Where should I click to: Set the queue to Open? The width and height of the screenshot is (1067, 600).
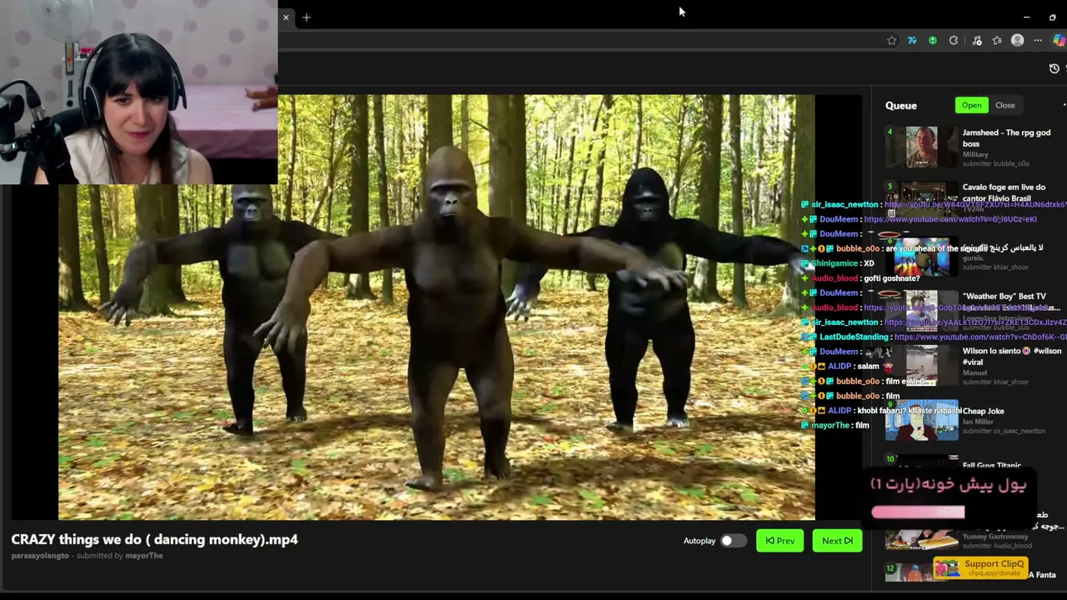(x=971, y=105)
